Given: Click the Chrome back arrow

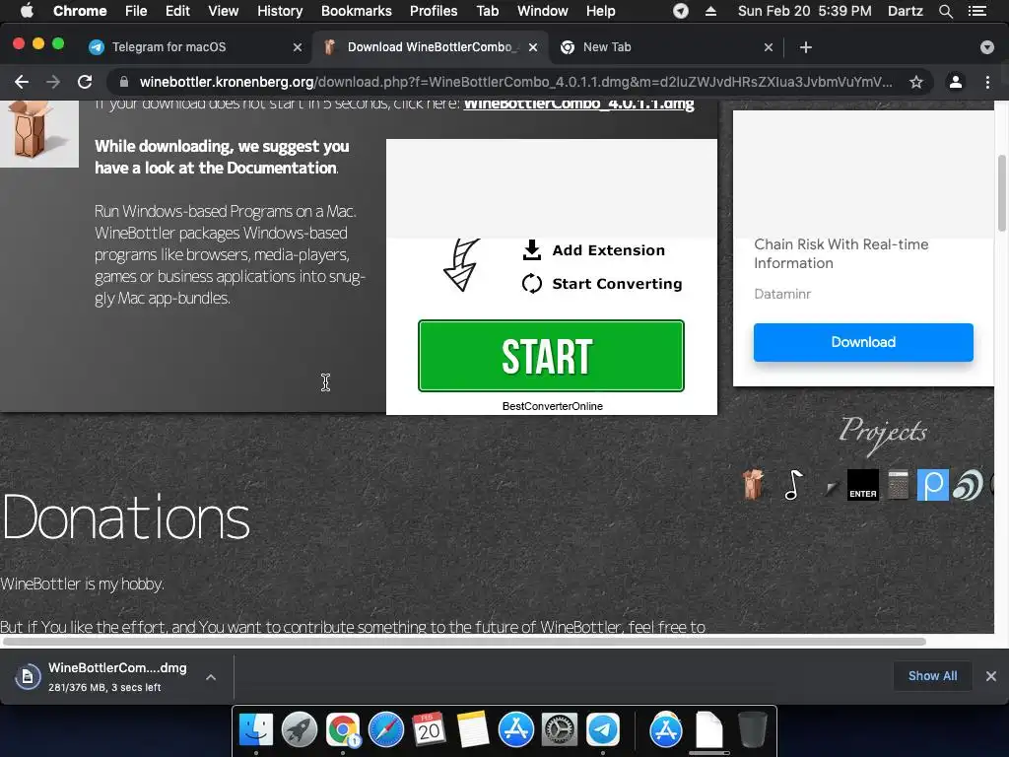Looking at the screenshot, I should (22, 82).
